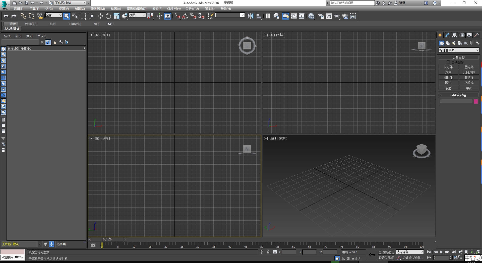Open Select by Name dialog
The height and width of the screenshot is (263, 482).
pos(75,16)
